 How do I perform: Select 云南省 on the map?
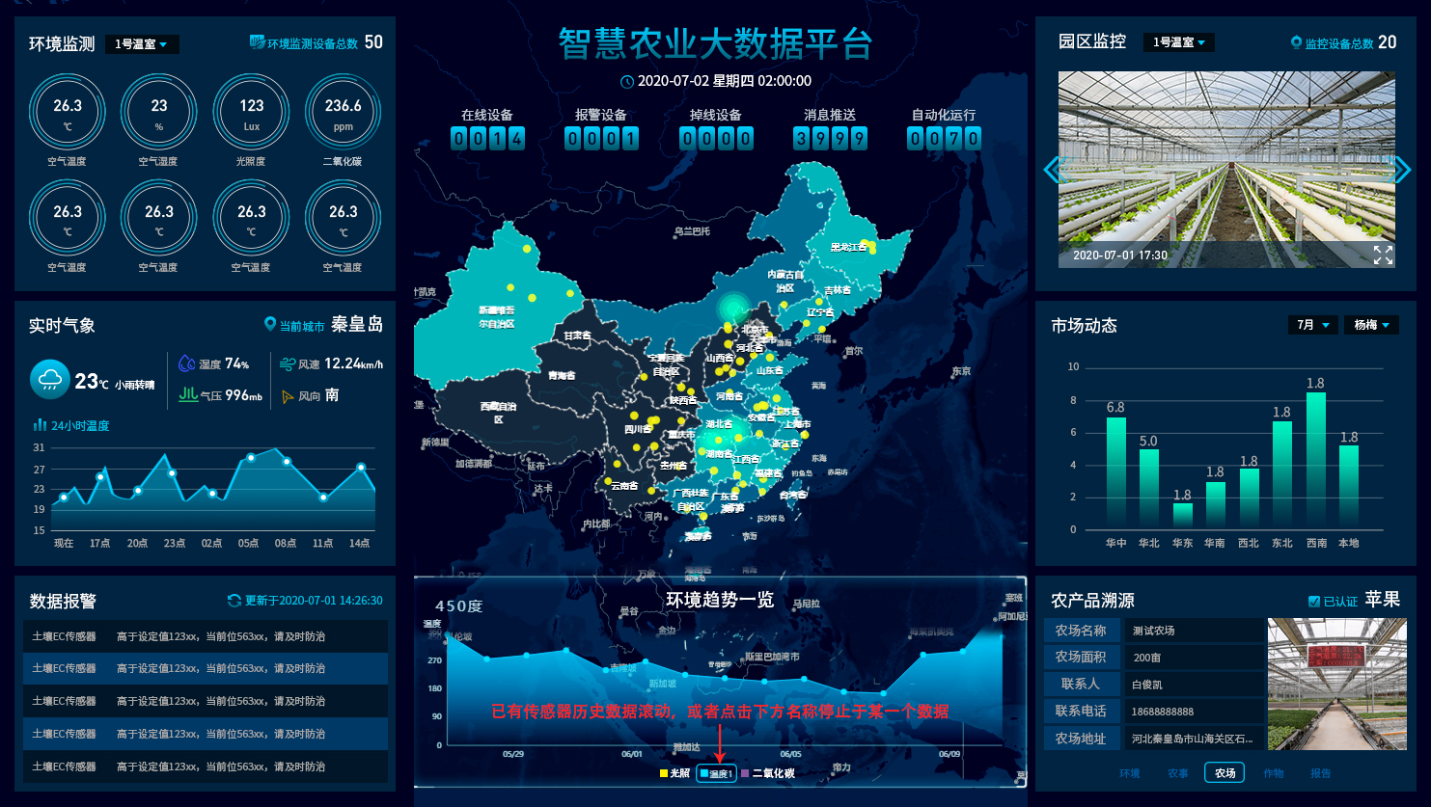pos(624,486)
